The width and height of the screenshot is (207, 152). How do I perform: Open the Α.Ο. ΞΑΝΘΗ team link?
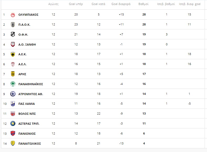27,45
